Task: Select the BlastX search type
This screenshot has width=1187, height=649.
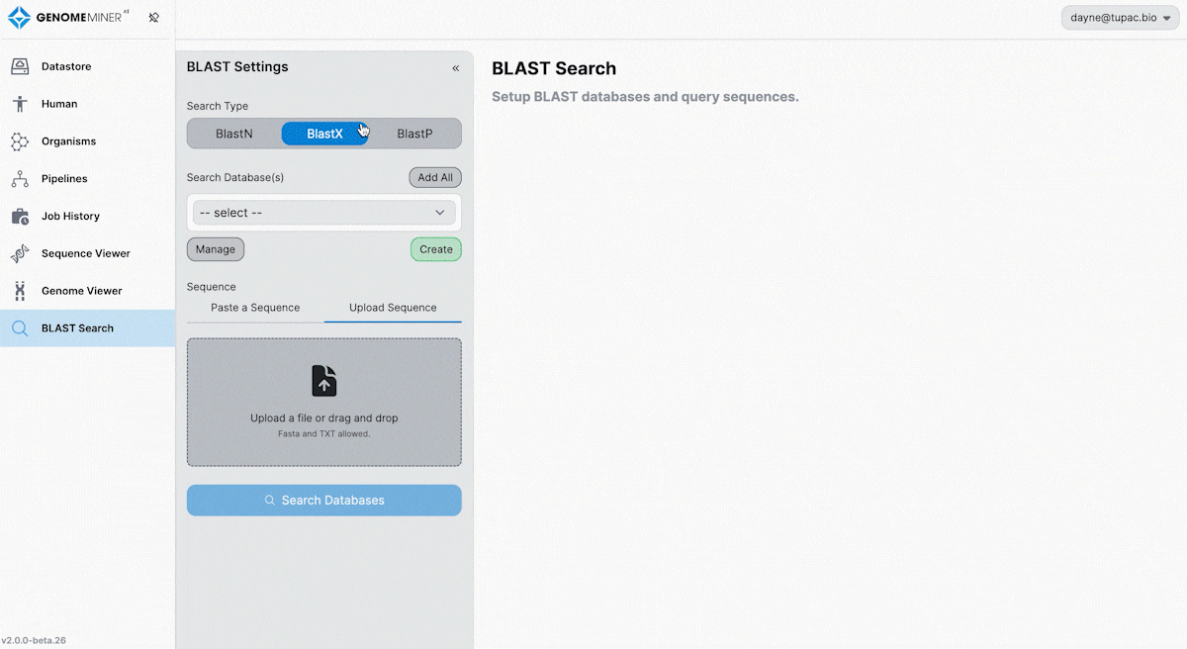Action: tap(324, 134)
